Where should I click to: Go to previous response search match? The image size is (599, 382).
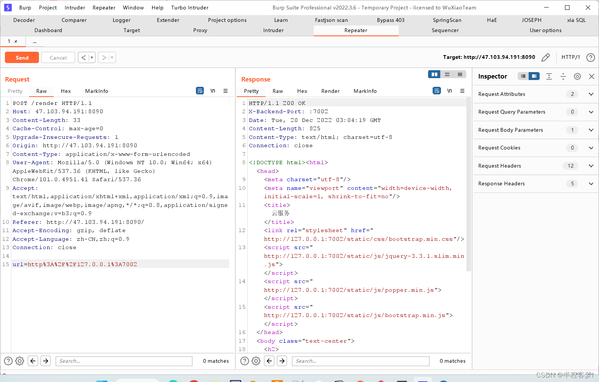click(x=269, y=361)
